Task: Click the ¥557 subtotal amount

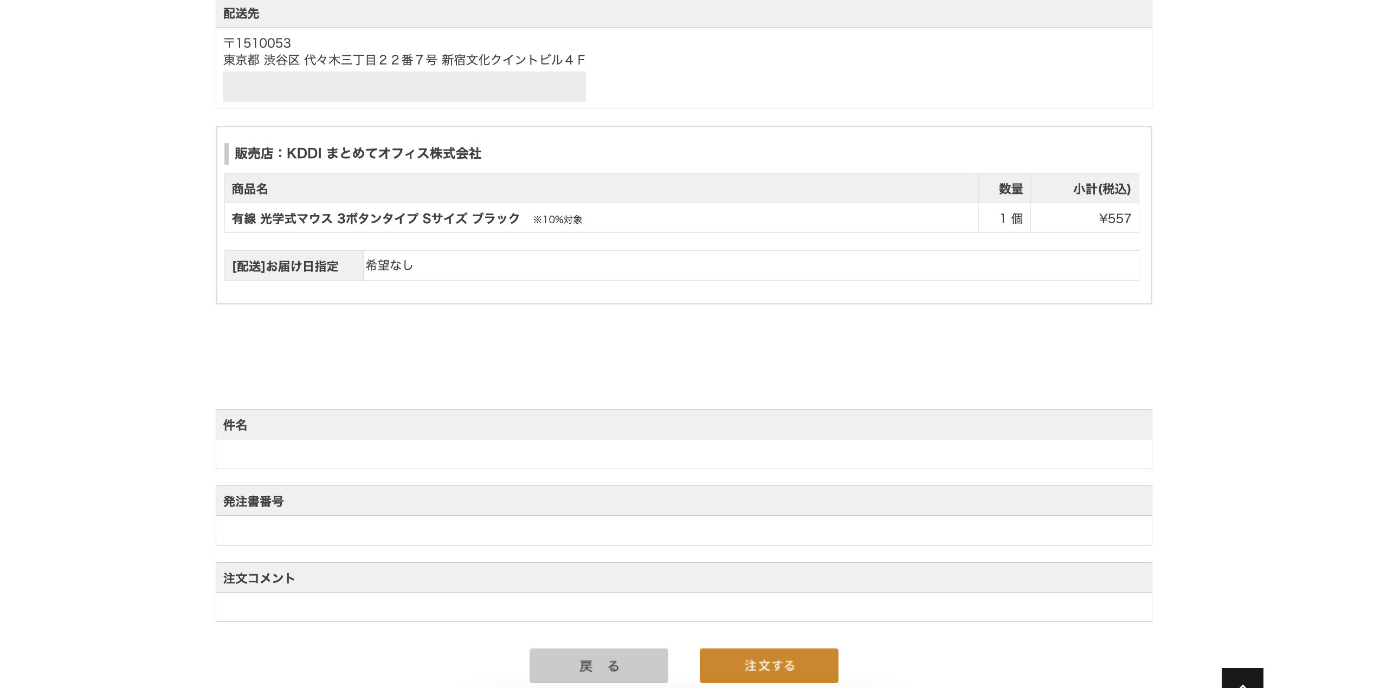Action: tap(1114, 218)
